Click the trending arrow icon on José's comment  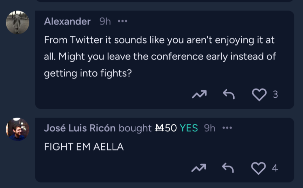tap(198, 168)
